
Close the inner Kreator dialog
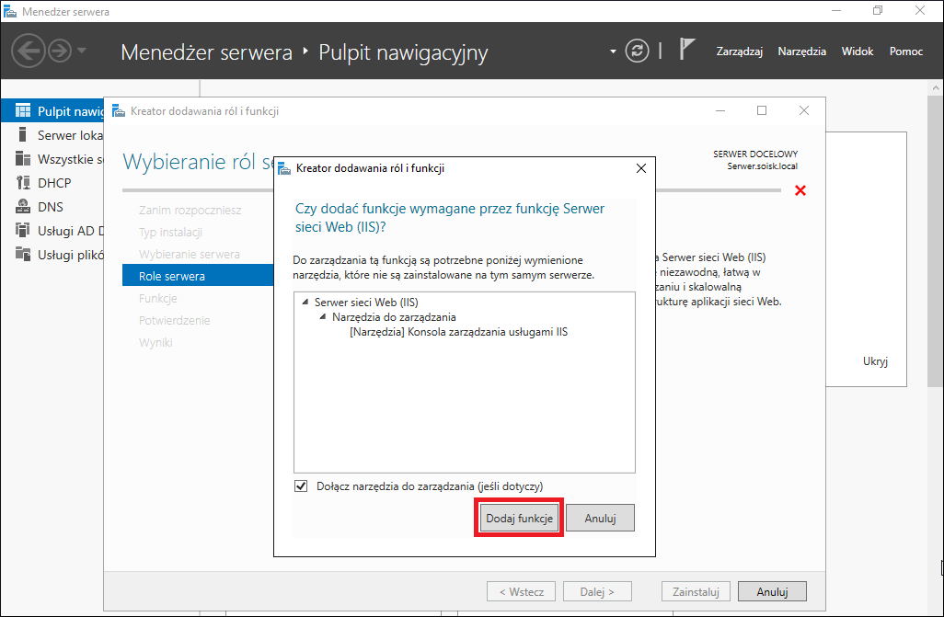pyautogui.click(x=641, y=168)
